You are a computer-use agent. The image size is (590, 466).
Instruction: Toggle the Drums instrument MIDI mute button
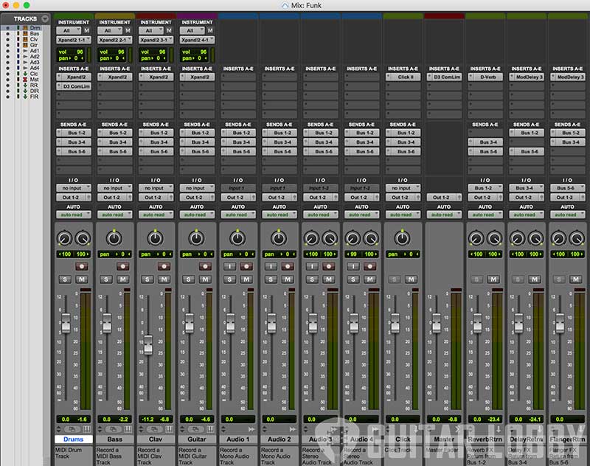point(87,30)
